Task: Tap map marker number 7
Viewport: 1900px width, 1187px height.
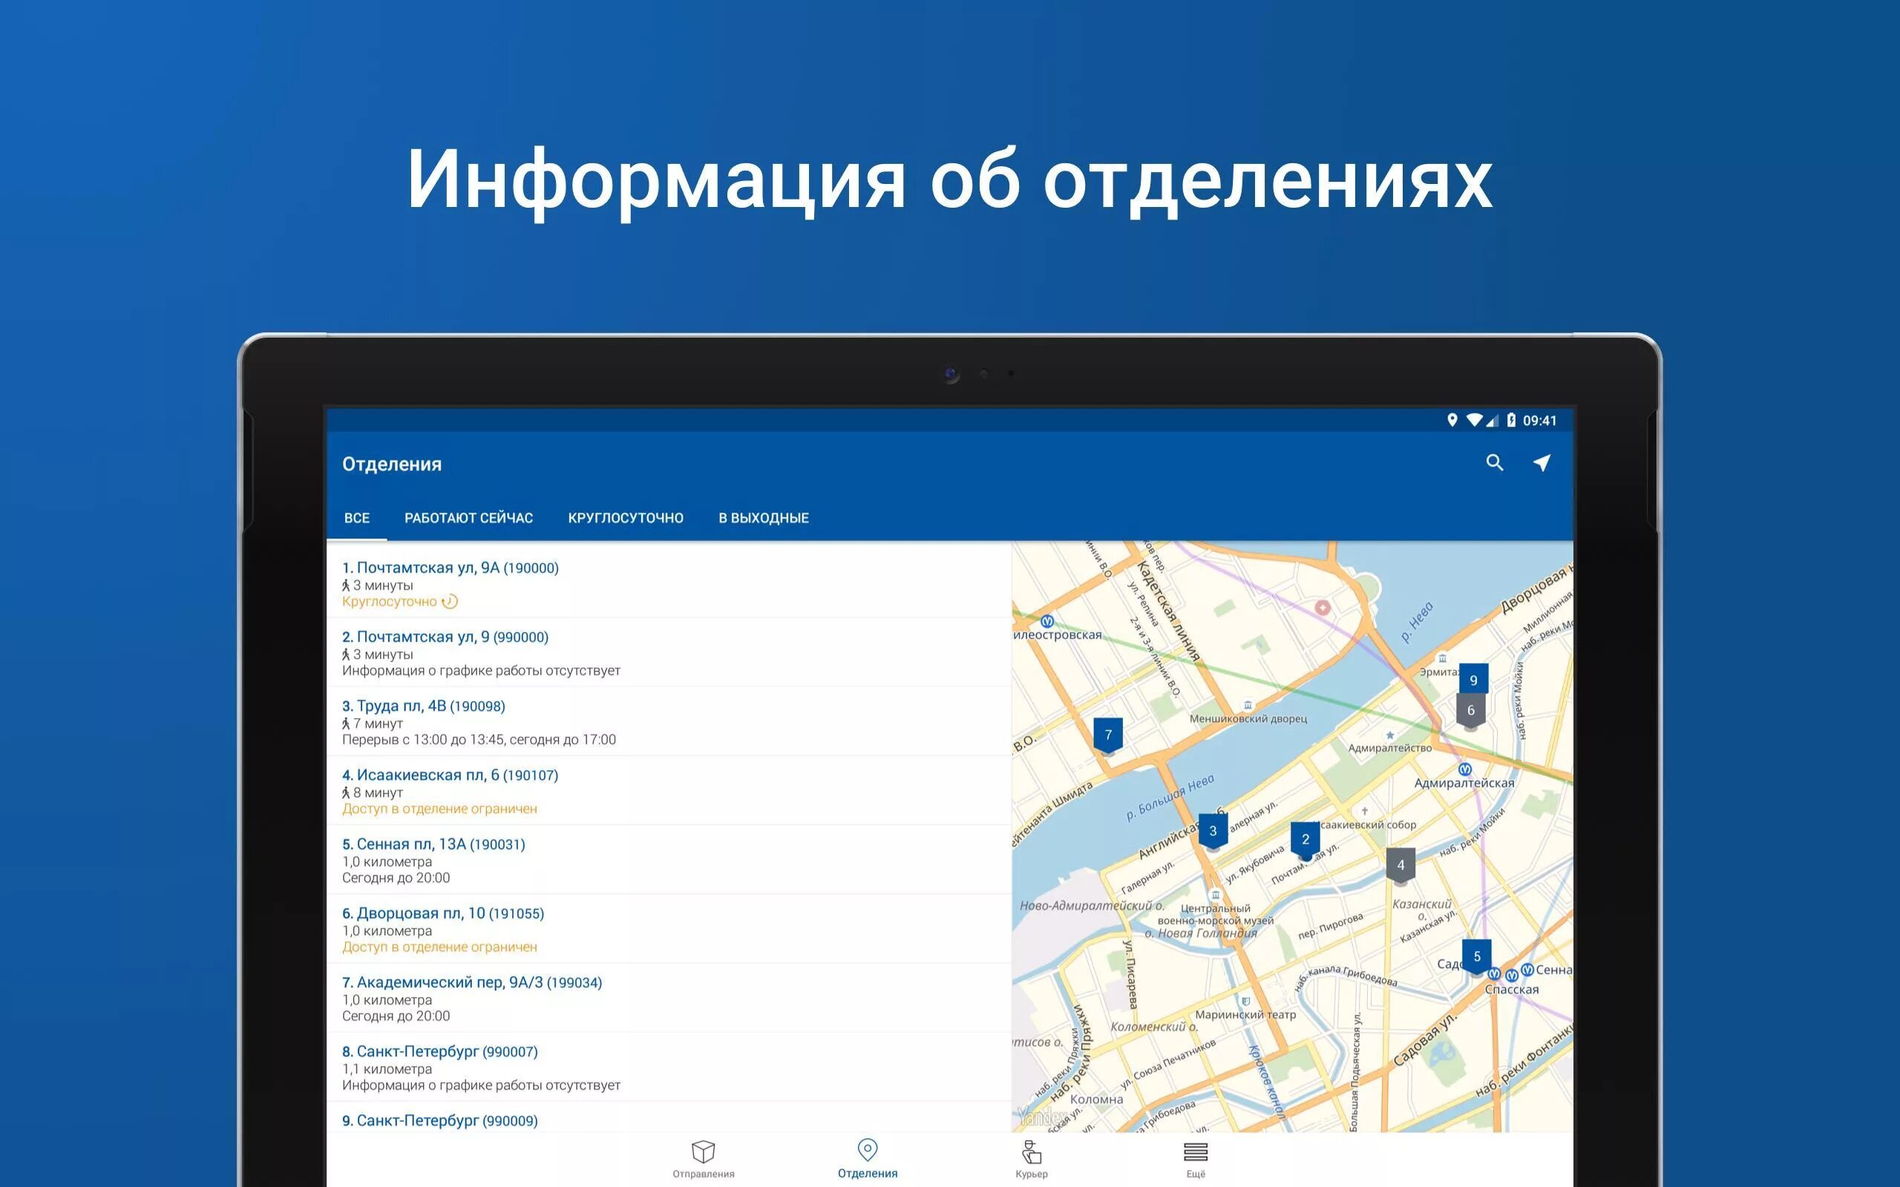Action: tap(1108, 734)
